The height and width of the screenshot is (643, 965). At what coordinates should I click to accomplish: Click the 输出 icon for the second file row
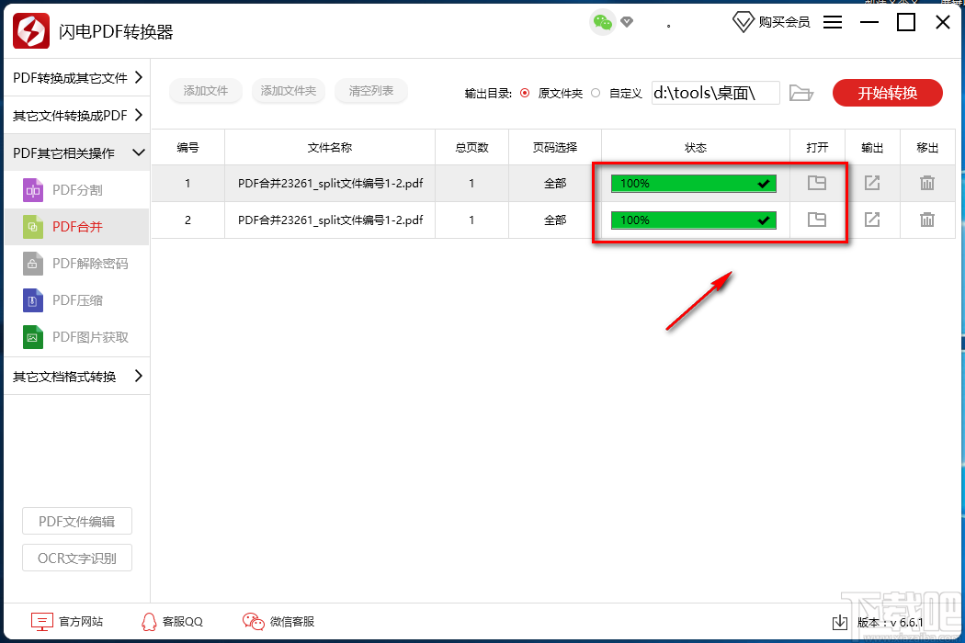coord(871,220)
